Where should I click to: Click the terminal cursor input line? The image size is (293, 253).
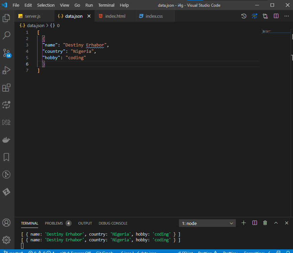tap(22, 246)
